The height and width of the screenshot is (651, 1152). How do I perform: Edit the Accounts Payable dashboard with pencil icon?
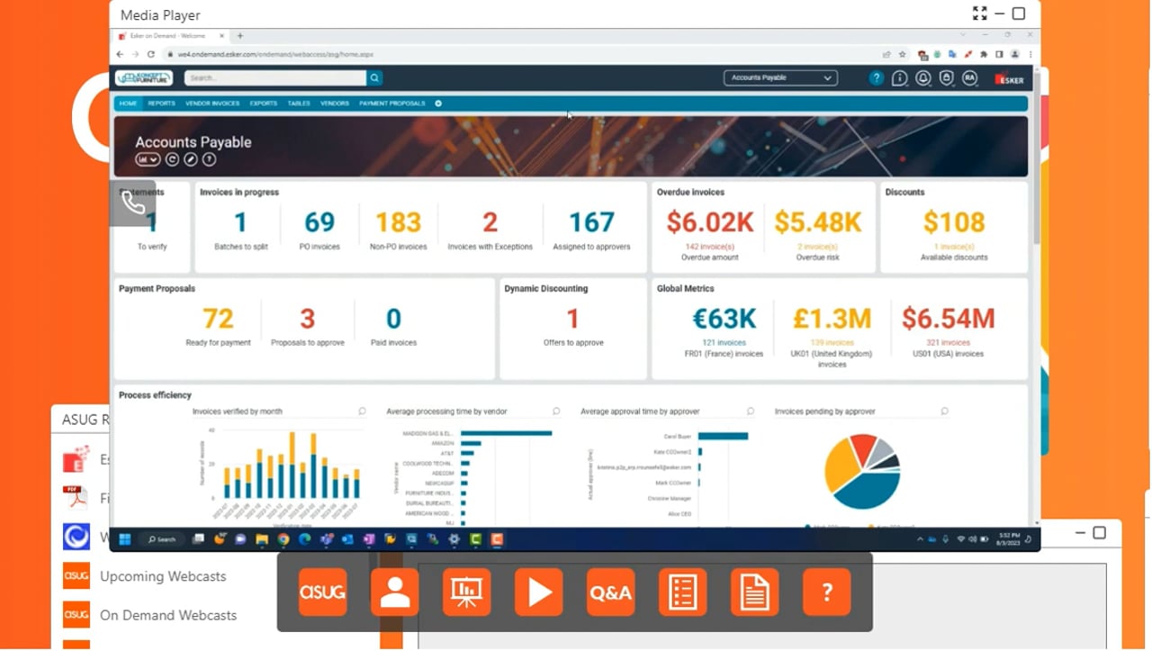191,159
